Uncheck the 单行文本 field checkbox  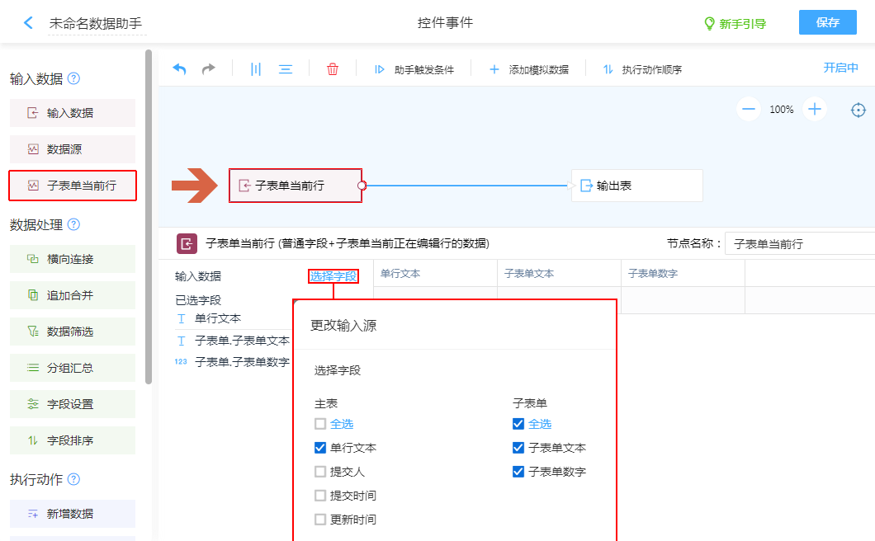[x=320, y=448]
